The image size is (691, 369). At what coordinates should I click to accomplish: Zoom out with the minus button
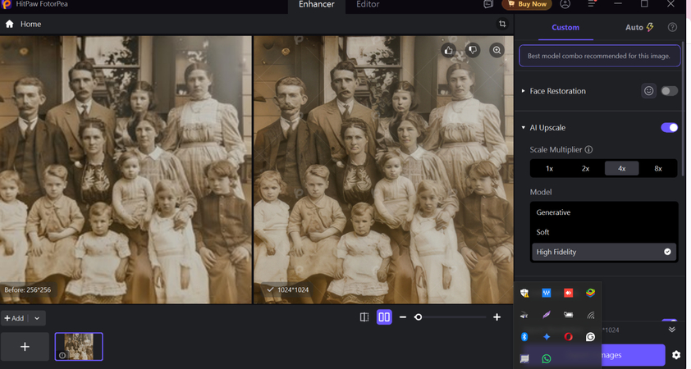[403, 317]
